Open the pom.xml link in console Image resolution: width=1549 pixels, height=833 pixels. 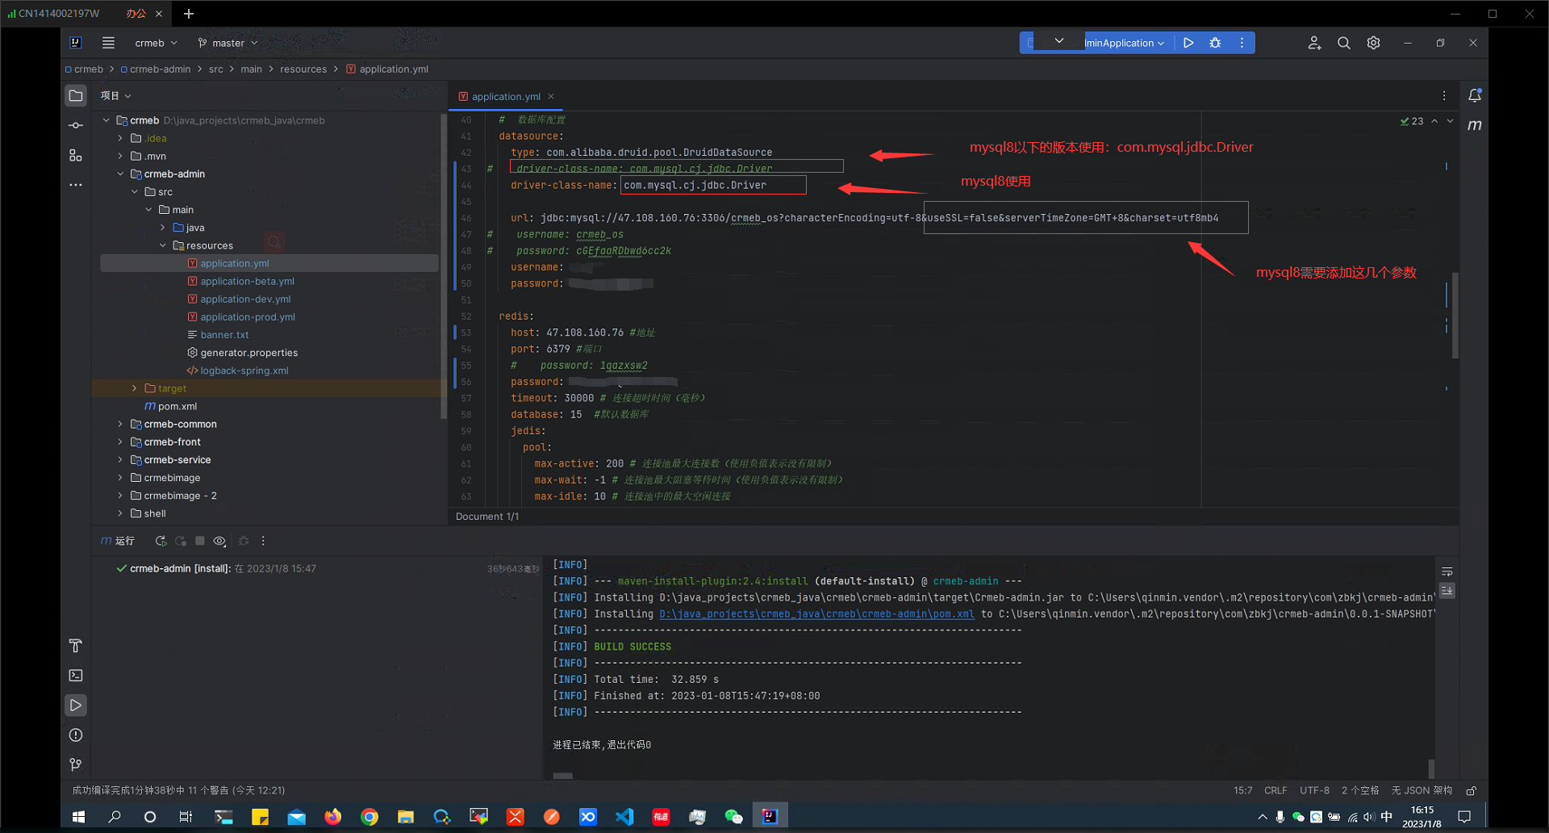click(x=816, y=613)
